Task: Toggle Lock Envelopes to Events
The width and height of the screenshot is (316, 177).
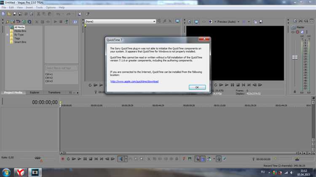Action: (x=219, y=159)
